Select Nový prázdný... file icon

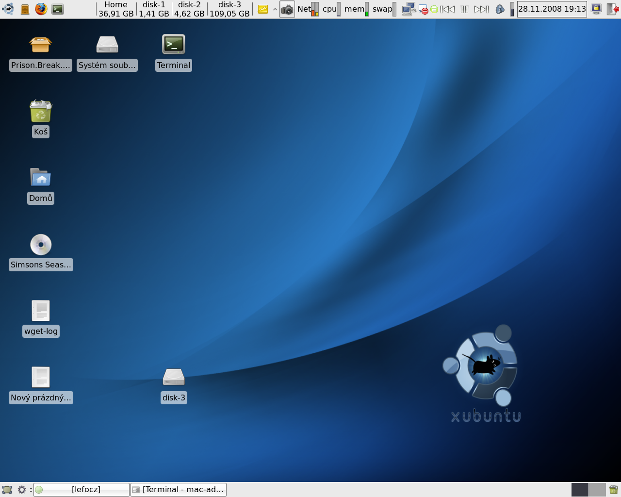pos(41,385)
